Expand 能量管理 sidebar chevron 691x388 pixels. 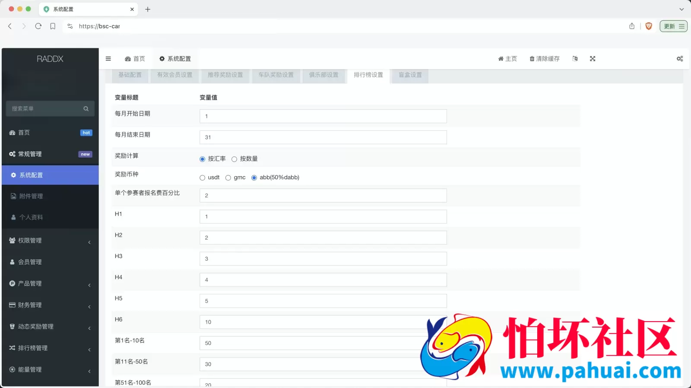[x=89, y=371]
